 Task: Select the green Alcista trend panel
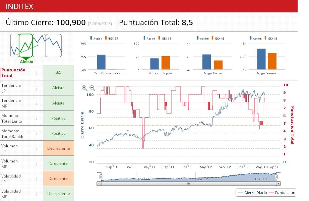click(25, 46)
